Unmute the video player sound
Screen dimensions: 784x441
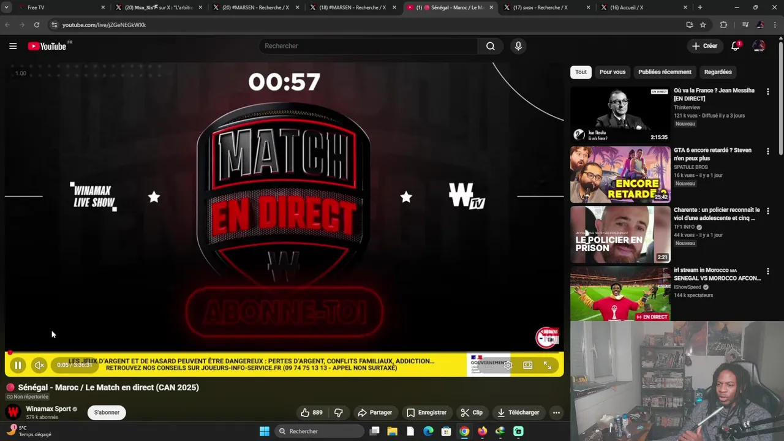(39, 365)
